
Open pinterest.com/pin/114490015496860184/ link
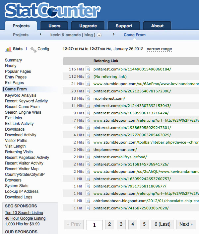[x=132, y=69]
